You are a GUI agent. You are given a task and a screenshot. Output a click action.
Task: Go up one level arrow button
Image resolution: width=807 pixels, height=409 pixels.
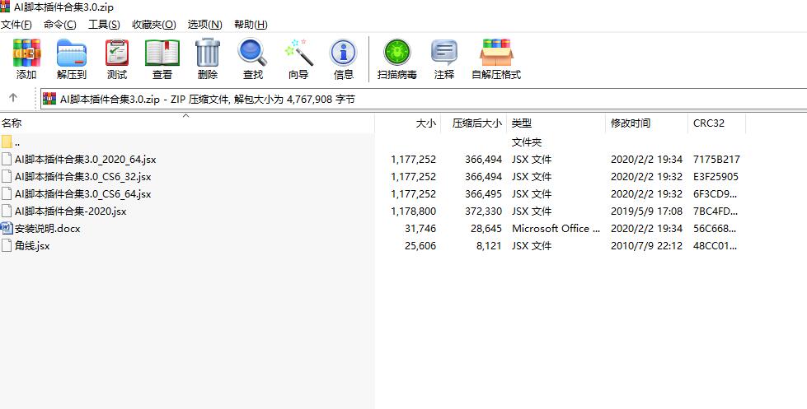[x=13, y=98]
